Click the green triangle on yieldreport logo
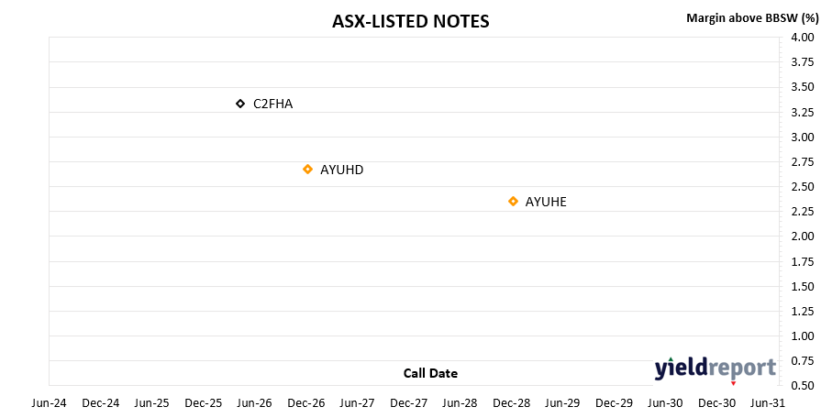The height and width of the screenshot is (418, 821). 671,359
